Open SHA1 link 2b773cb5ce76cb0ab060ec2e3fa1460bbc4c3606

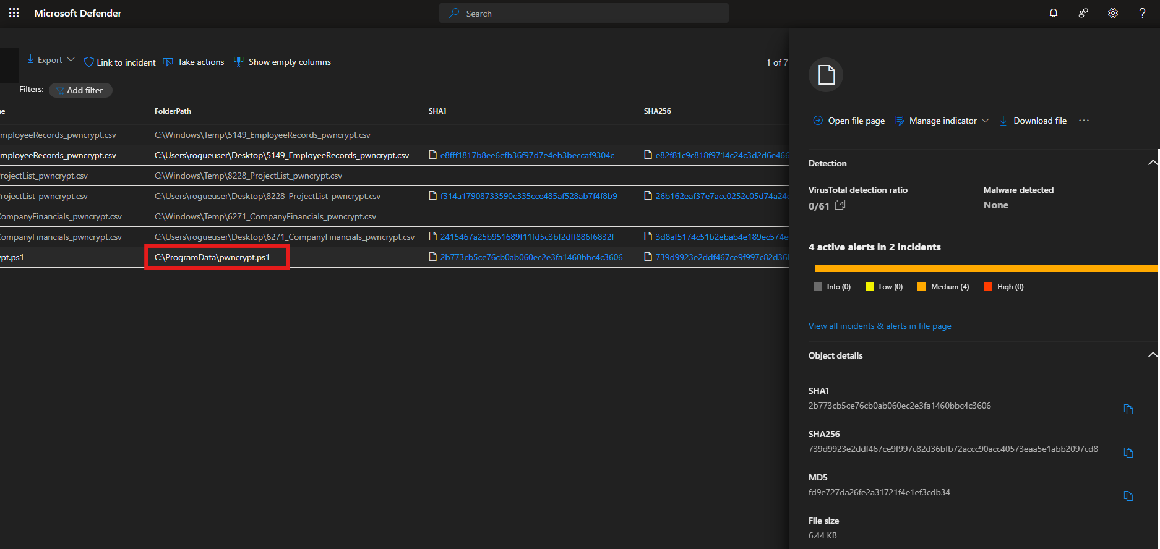[x=531, y=257]
